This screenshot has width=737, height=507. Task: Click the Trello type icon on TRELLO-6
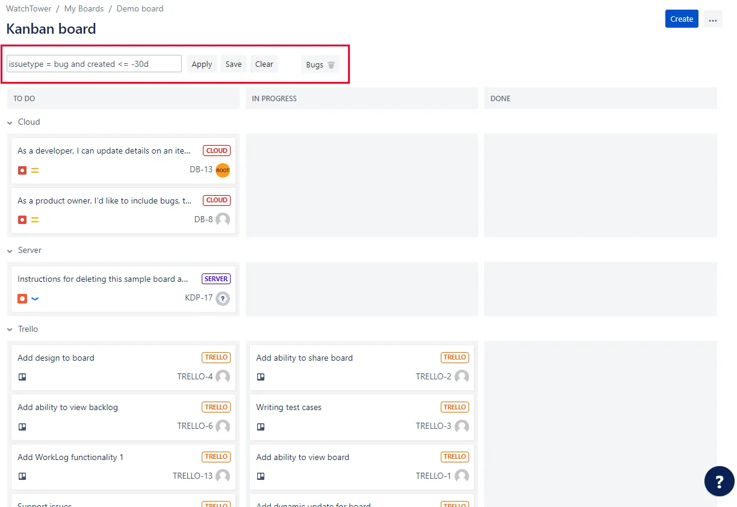[22, 427]
